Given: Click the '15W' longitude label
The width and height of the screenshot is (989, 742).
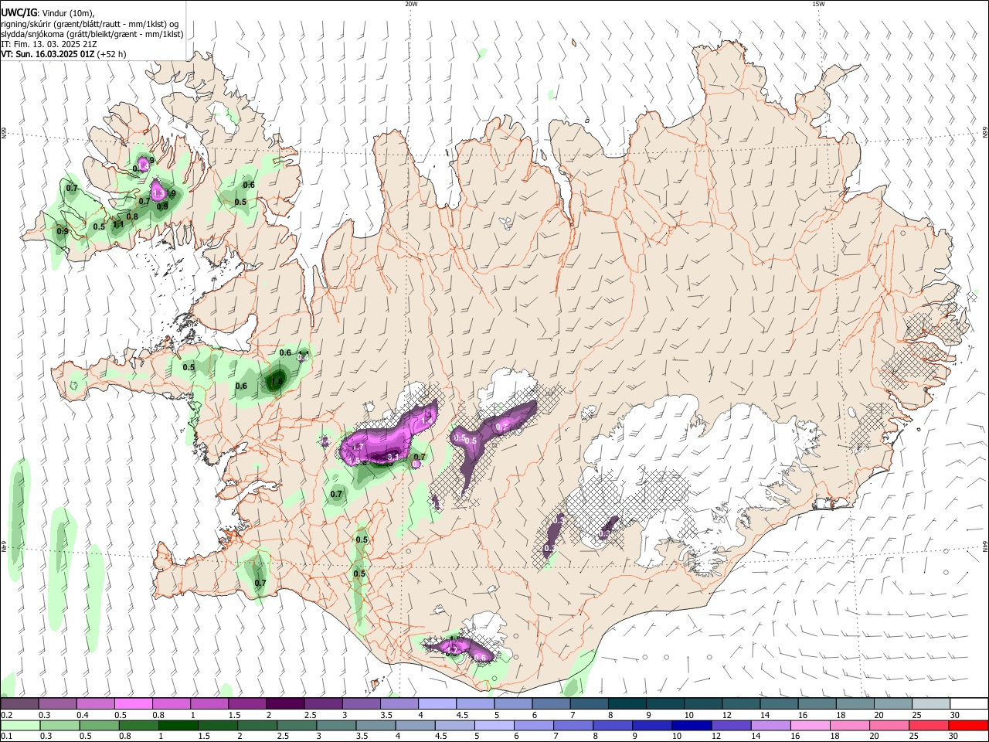Looking at the screenshot, I should point(818,4).
